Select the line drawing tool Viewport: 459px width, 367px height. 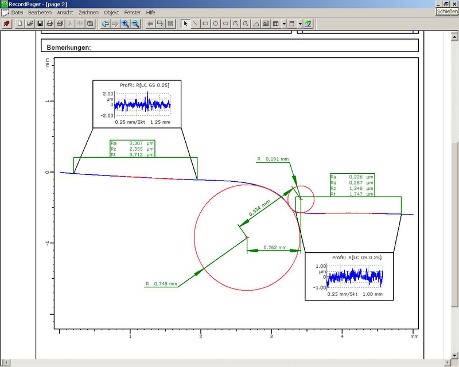[x=195, y=24]
